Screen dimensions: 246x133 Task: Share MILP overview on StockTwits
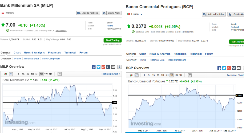[108, 67]
